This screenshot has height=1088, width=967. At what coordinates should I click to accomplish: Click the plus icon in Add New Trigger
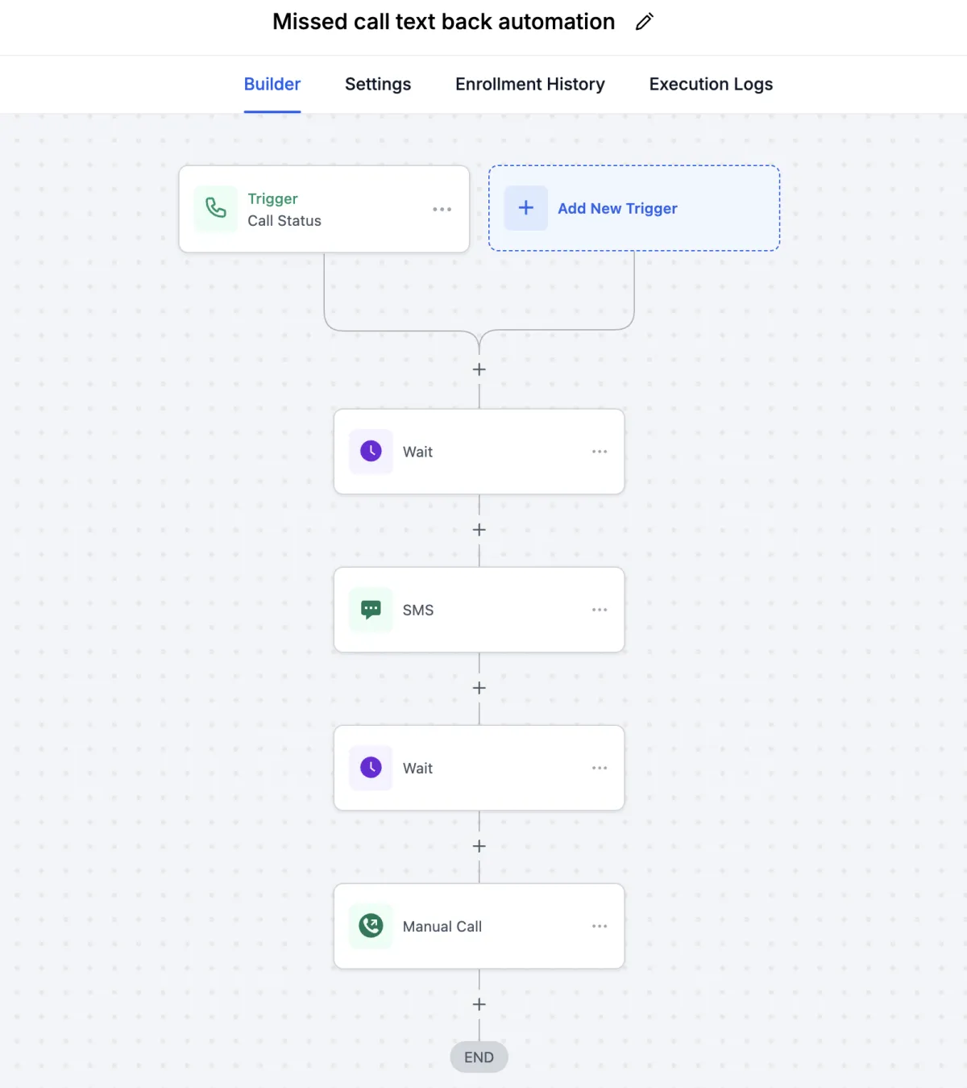pyautogui.click(x=526, y=208)
